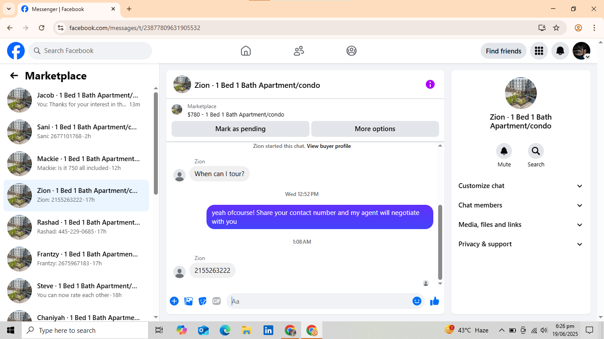Image resolution: width=604 pixels, height=339 pixels.
Task: Open Rashad apartment conversation
Action: coord(76,227)
